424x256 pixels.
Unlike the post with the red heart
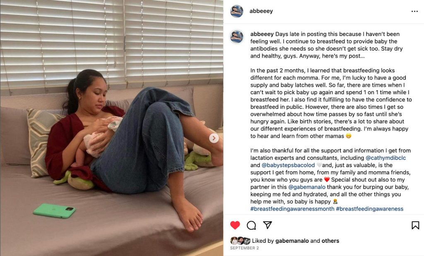(235, 225)
